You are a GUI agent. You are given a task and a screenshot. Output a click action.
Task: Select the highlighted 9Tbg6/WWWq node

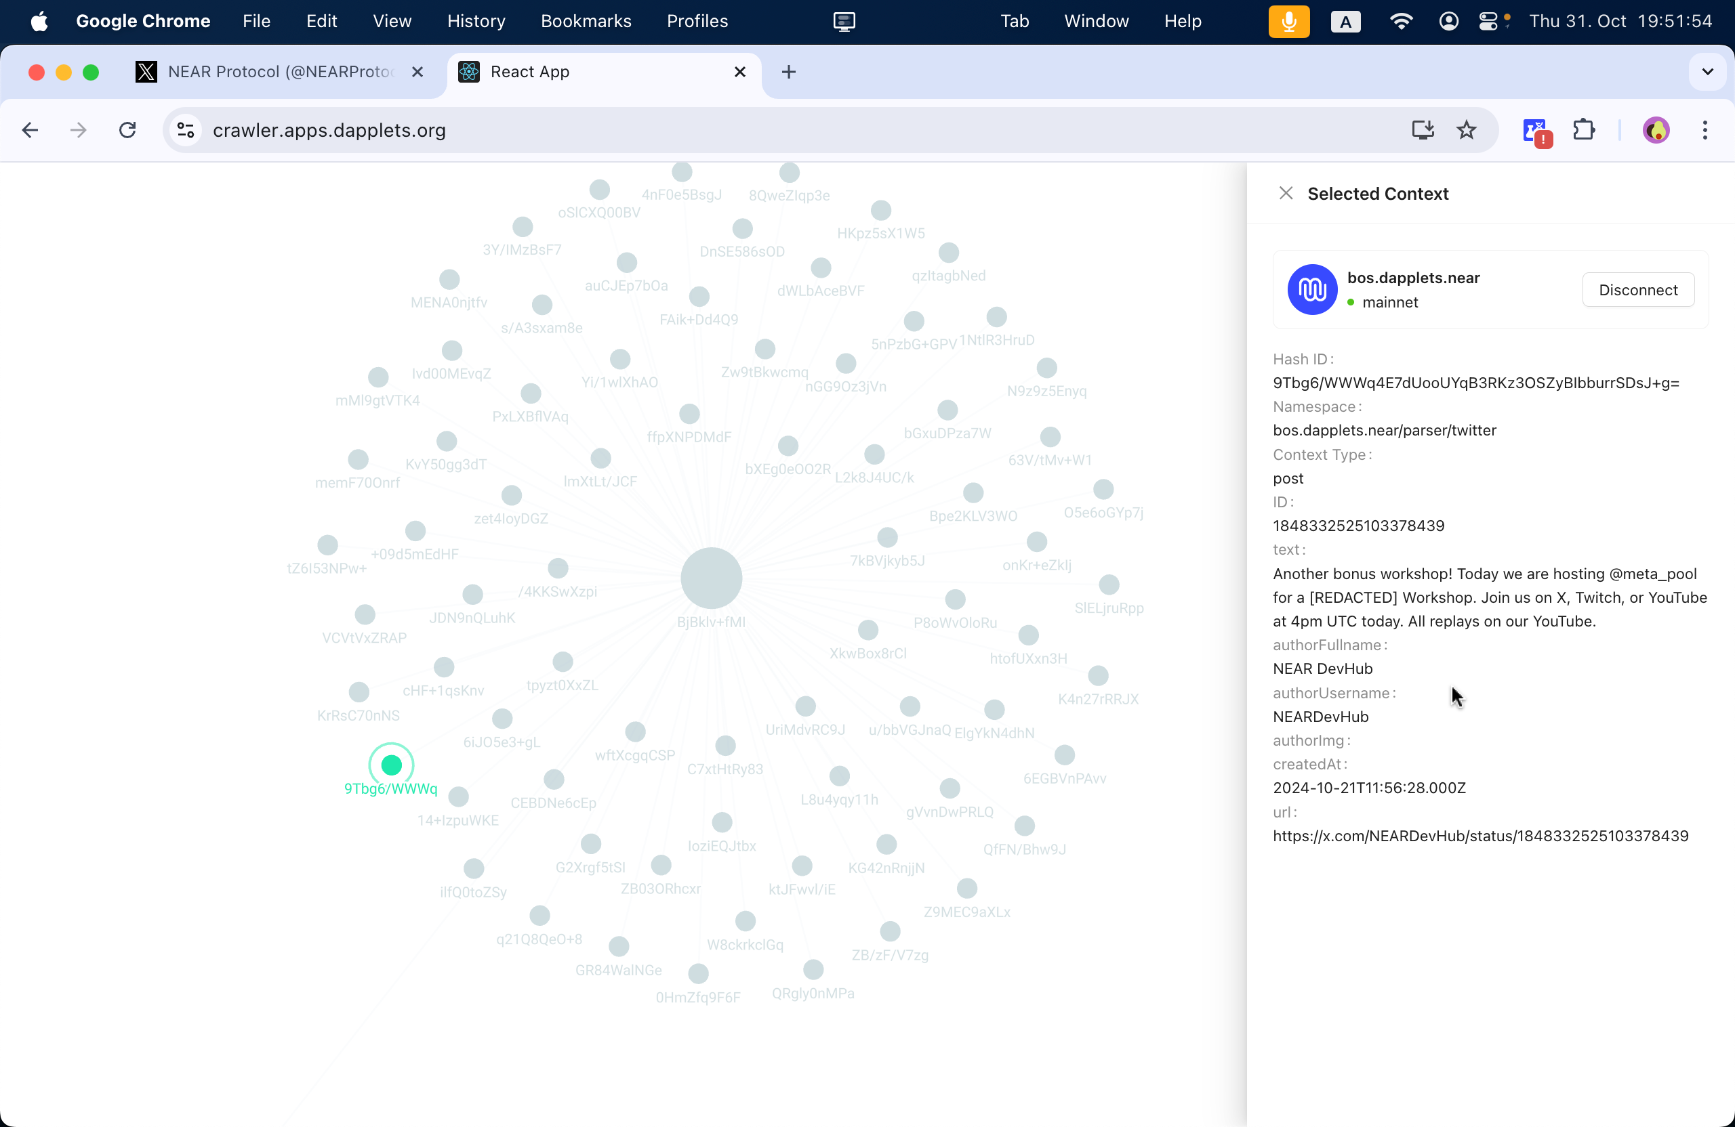pos(392,765)
